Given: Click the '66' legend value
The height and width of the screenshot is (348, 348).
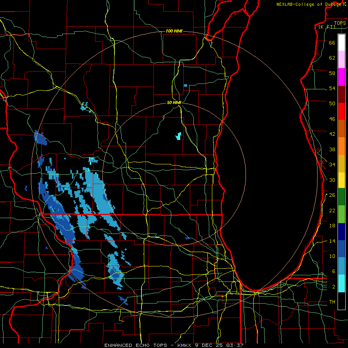Looking at the screenshot, I should [332, 43].
